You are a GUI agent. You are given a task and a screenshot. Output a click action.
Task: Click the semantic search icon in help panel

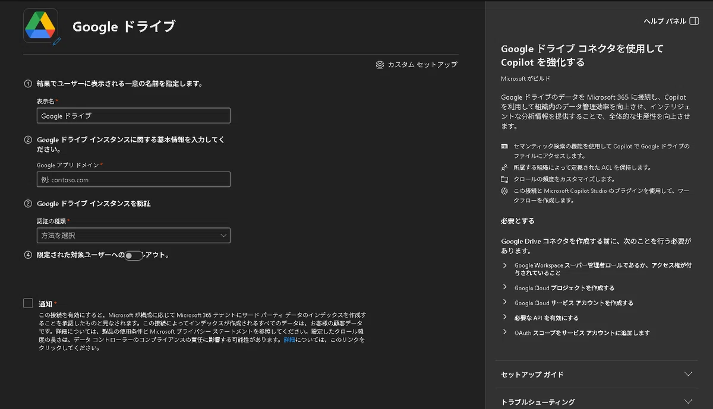[x=504, y=146]
